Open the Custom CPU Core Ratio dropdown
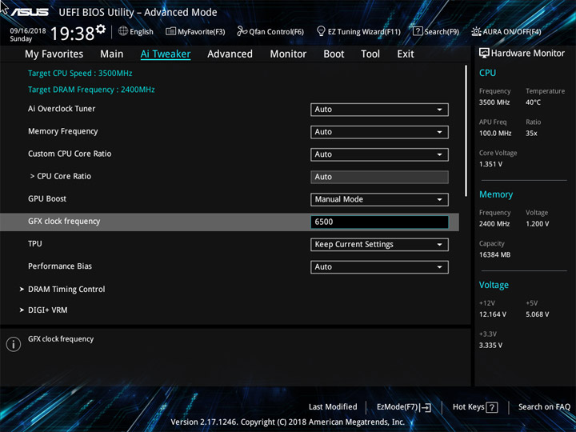The height and width of the screenshot is (432, 576). tap(379, 154)
